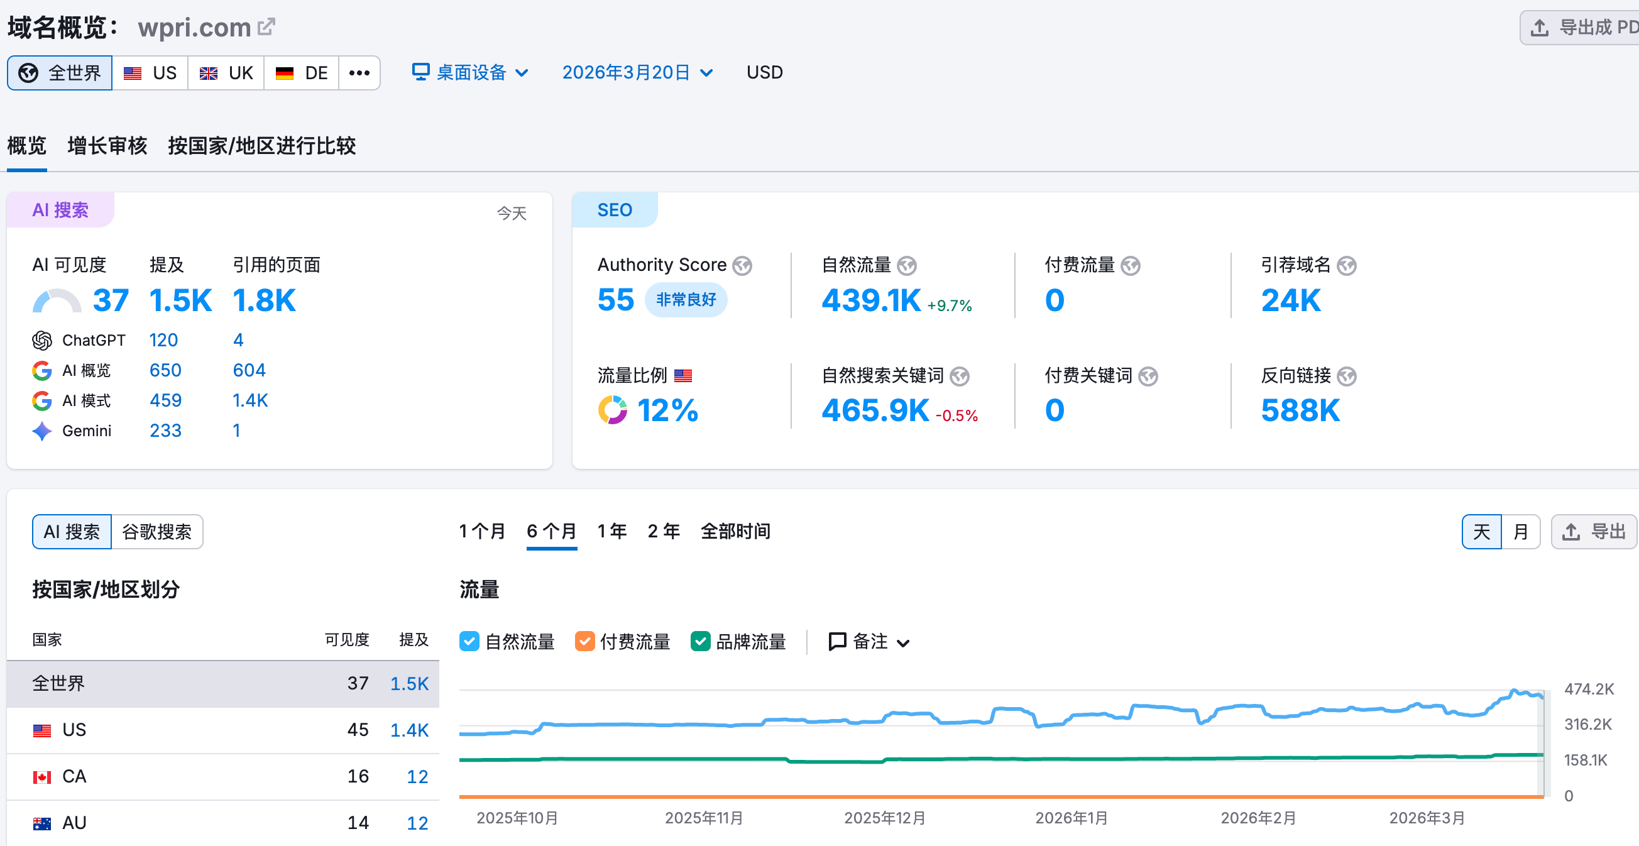The width and height of the screenshot is (1639, 846).
Task: Click the Gemini sparkle icon
Action: coord(42,431)
